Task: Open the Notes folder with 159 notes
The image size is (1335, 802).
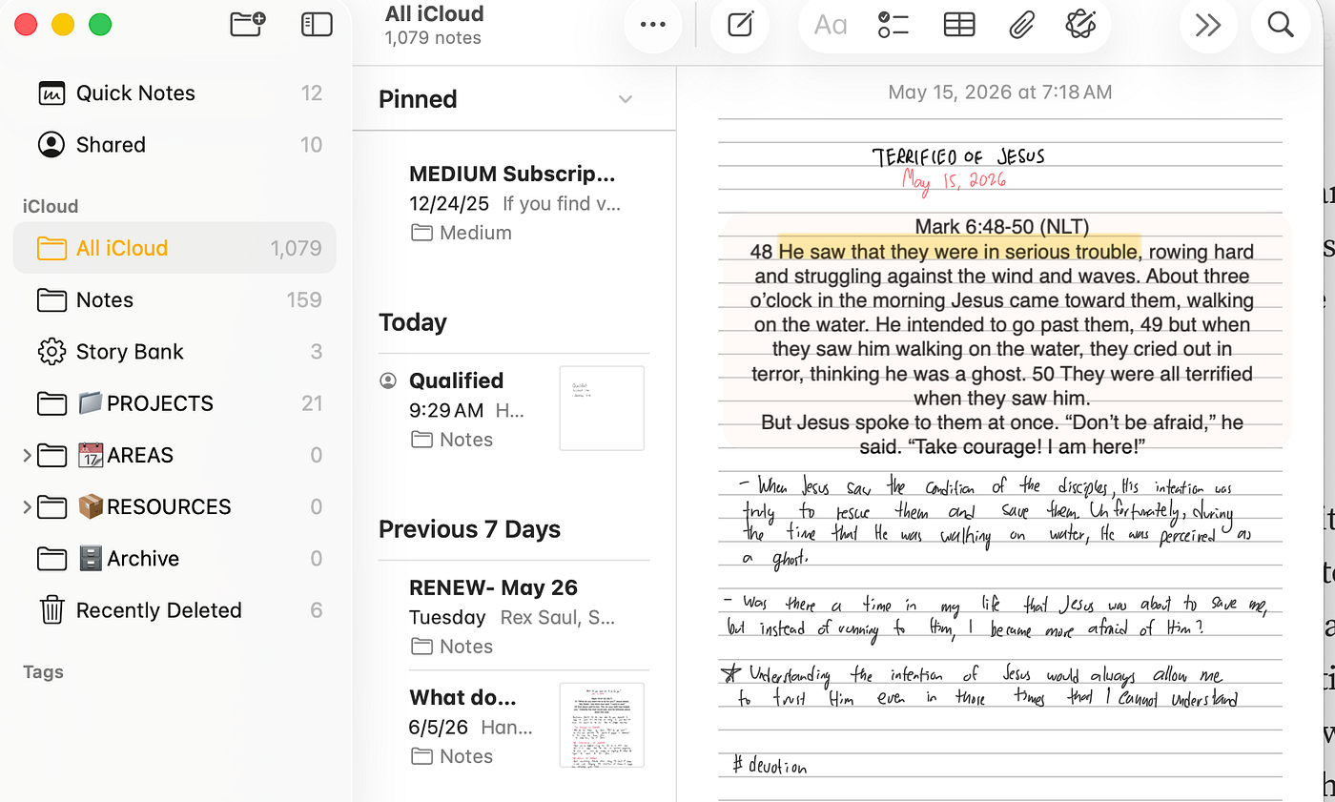Action: (x=175, y=299)
